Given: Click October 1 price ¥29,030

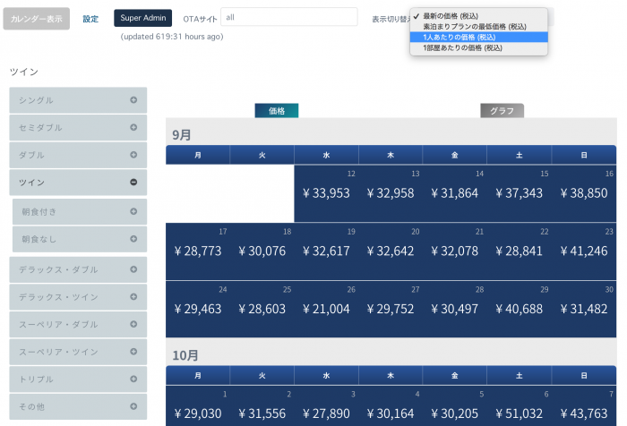Looking at the screenshot, I should tap(198, 413).
